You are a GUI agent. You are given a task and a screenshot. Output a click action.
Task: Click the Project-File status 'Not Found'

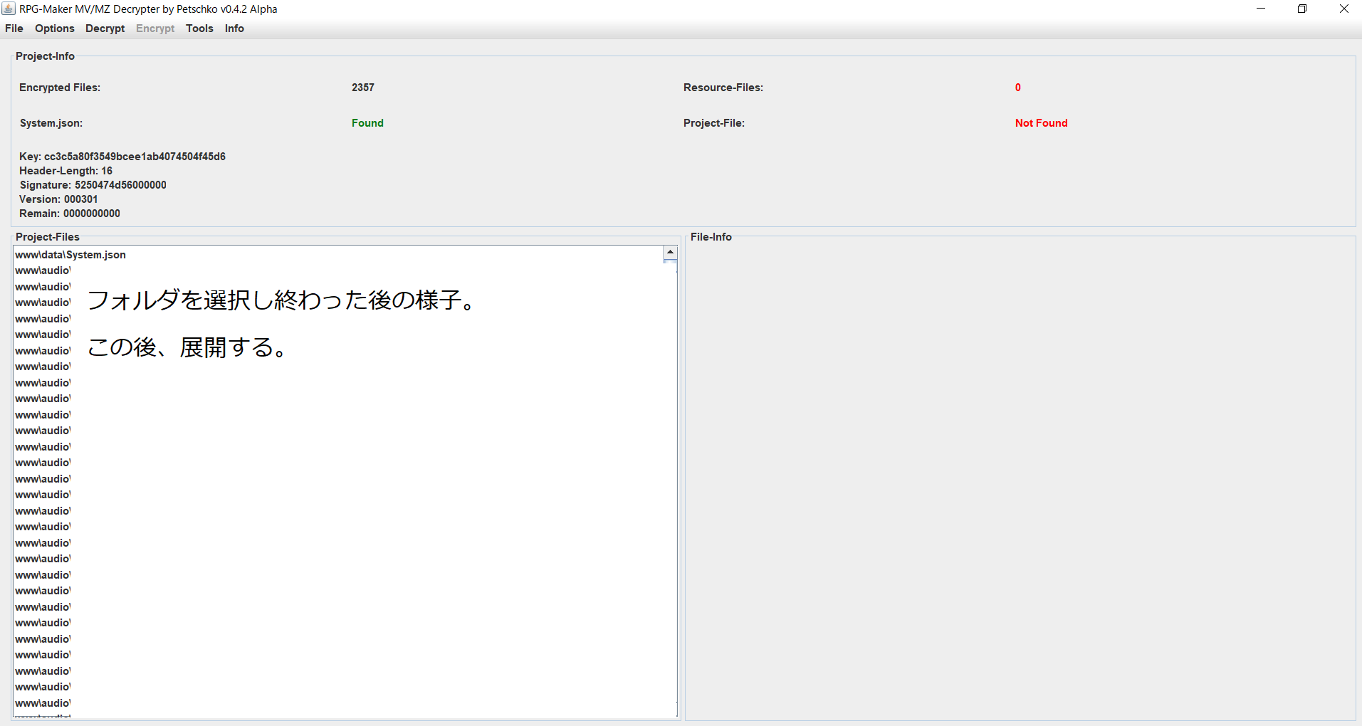point(1041,123)
